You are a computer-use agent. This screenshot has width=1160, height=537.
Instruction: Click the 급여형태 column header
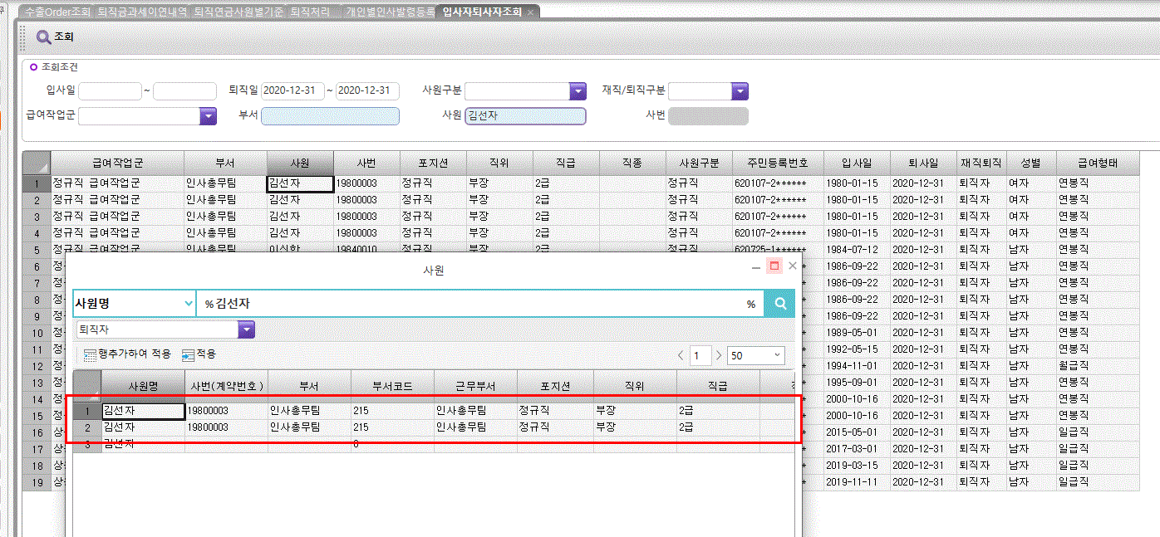click(x=1097, y=164)
